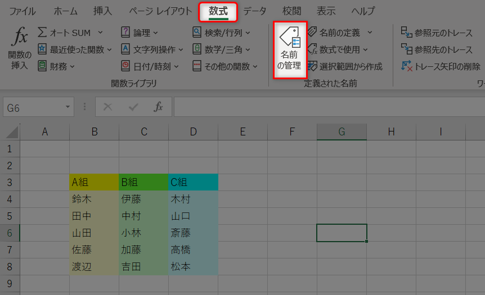Viewport: 485px width, 295px height.
Task: Open the 名前の管理 name manager
Action: coord(290,50)
